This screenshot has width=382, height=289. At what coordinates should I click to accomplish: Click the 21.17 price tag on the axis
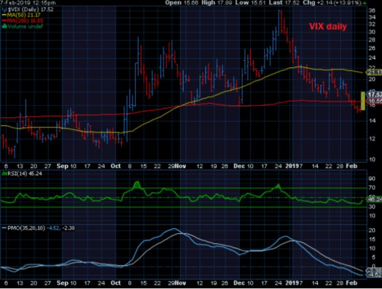[x=373, y=73]
